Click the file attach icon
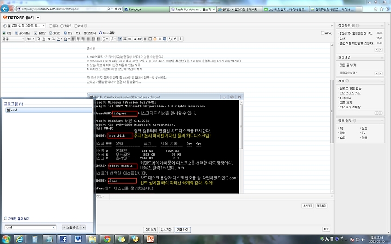 tap(65, 33)
